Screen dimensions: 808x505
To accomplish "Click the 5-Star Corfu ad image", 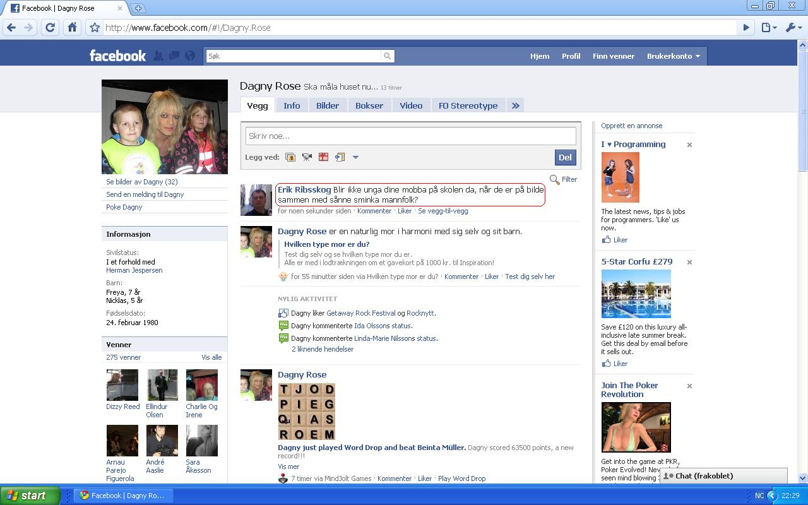I will [x=636, y=294].
